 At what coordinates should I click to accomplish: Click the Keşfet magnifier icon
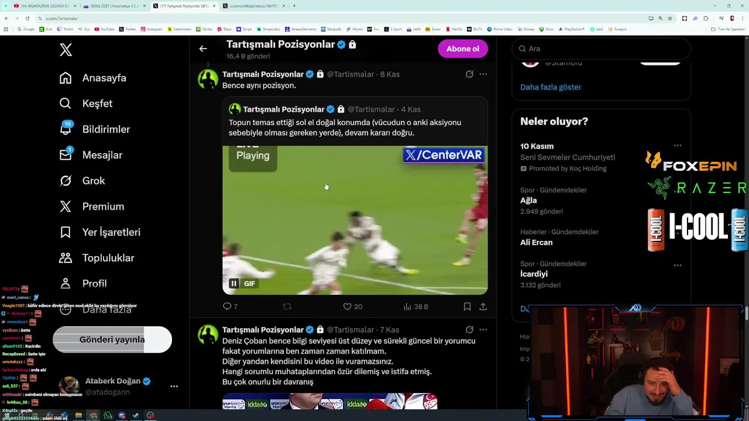pos(66,103)
